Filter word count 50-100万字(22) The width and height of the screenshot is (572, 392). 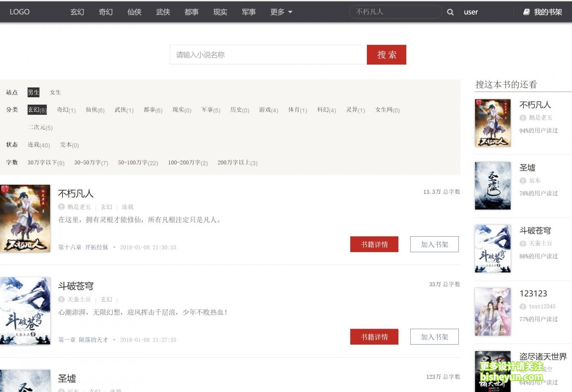coord(138,163)
